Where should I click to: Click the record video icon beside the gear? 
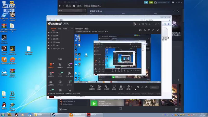[x=138, y=87]
